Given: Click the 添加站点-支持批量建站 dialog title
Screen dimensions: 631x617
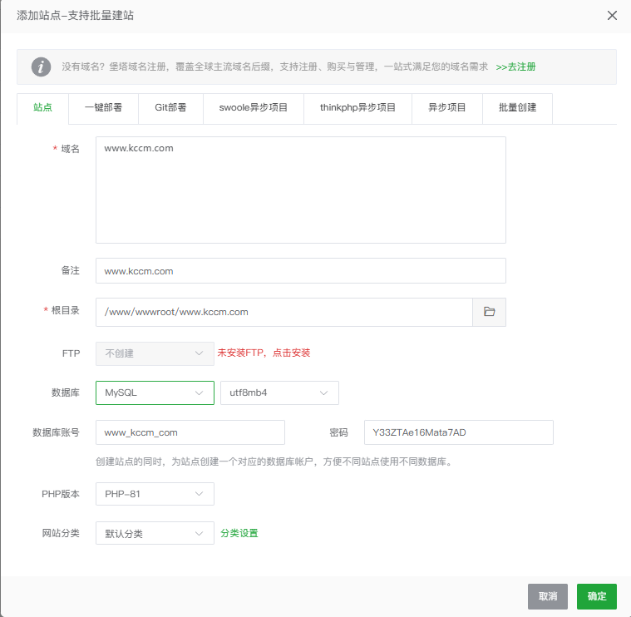Looking at the screenshot, I should click(76, 15).
